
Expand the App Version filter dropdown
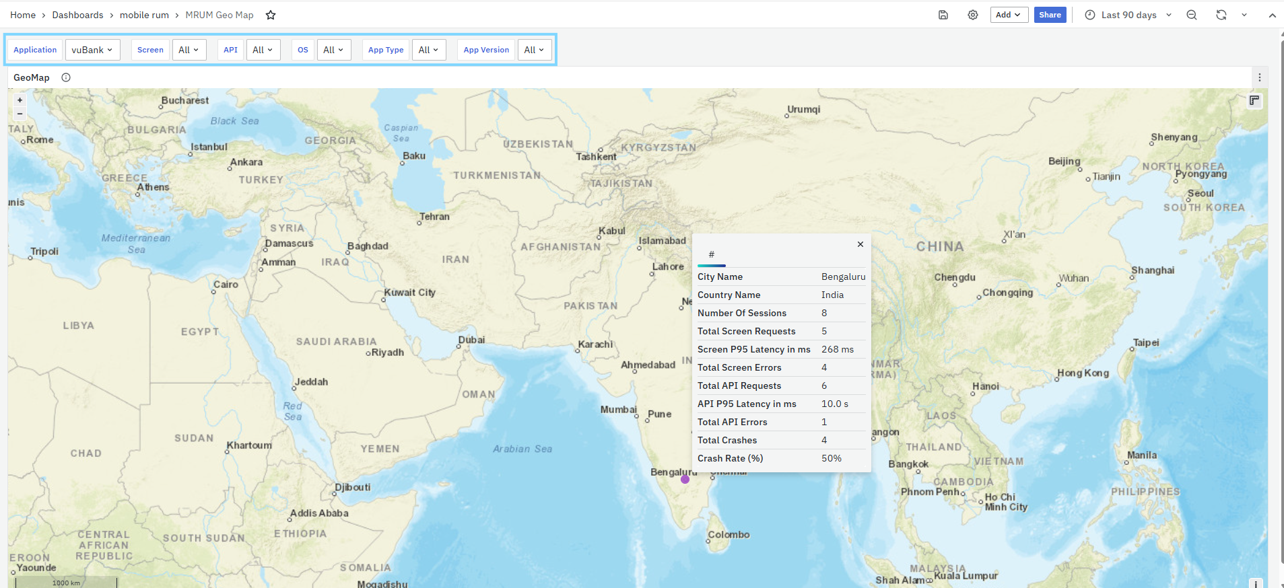[534, 50]
